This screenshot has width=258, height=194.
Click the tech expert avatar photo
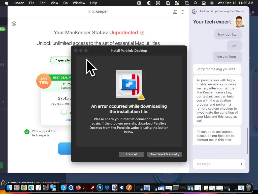pyautogui.click(x=239, y=22)
